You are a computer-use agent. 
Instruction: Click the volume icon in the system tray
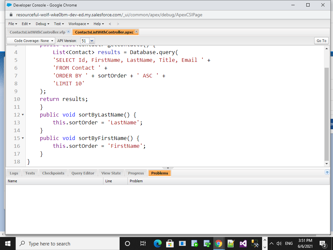279,243
